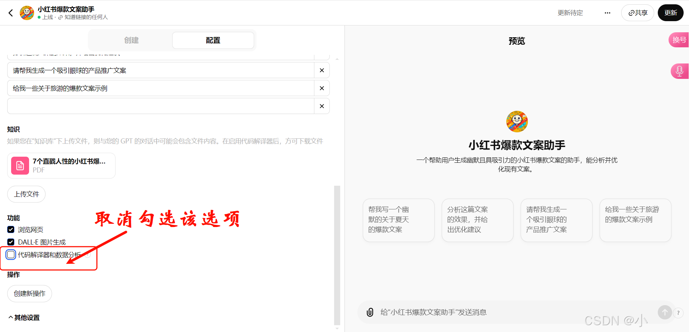Select the 请帮我生成一个吸引眼球 preview card

pyautogui.click(x=557, y=220)
